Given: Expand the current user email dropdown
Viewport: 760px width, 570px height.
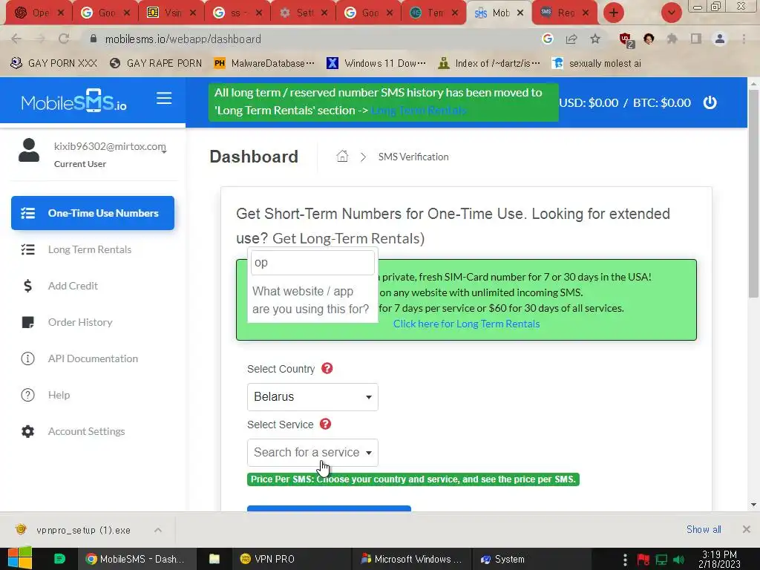Looking at the screenshot, I should pos(164,151).
